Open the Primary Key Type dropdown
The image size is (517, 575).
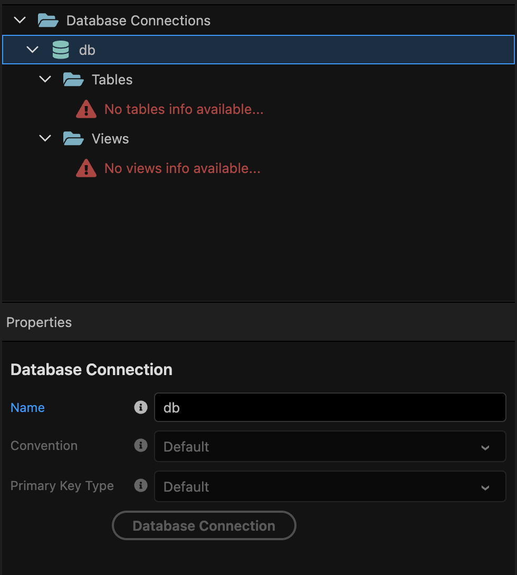click(330, 486)
